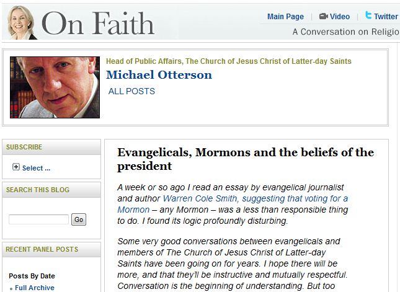Click the video camera icon
This screenshot has width=400, height=292.
[323, 17]
